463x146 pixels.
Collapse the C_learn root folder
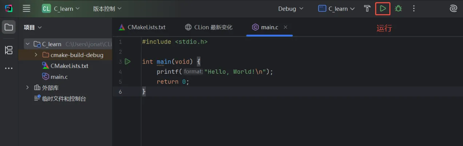(28, 44)
